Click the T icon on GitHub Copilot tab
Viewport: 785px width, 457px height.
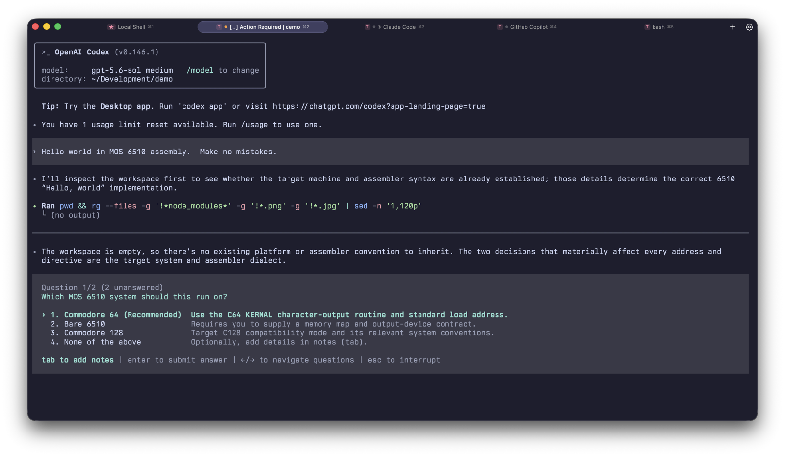tap(500, 27)
